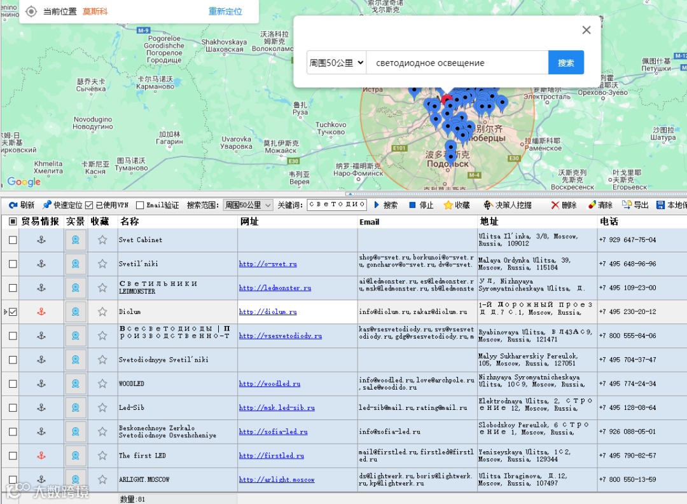
Task: Star the Diolum row as favorite
Action: pyautogui.click(x=102, y=312)
